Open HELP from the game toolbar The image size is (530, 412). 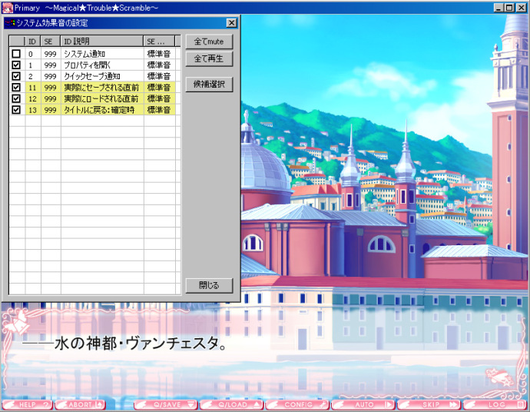point(27,404)
